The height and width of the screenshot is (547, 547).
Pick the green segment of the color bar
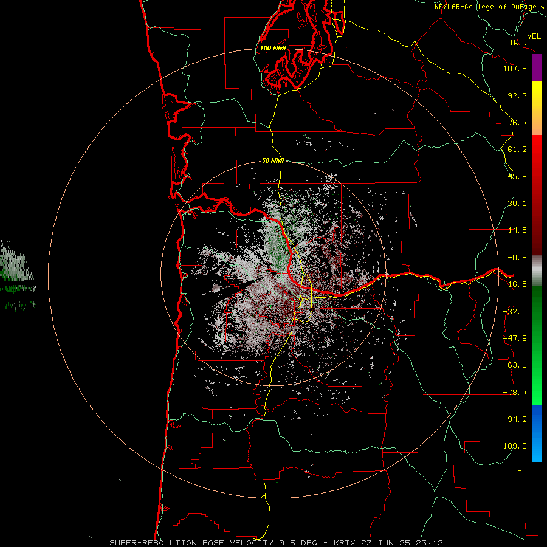(x=537, y=345)
